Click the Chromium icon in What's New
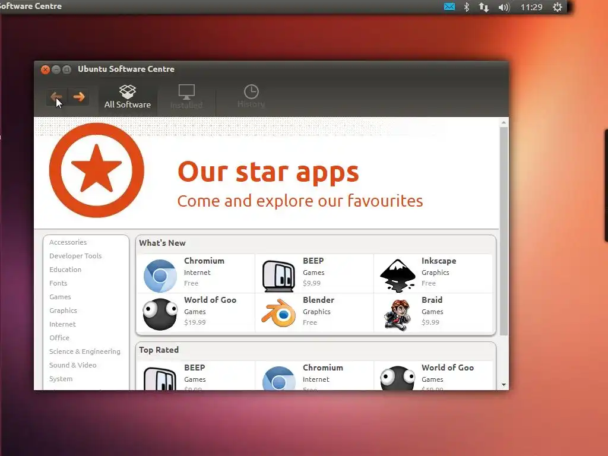Viewport: 608px width, 456px height. (x=160, y=275)
